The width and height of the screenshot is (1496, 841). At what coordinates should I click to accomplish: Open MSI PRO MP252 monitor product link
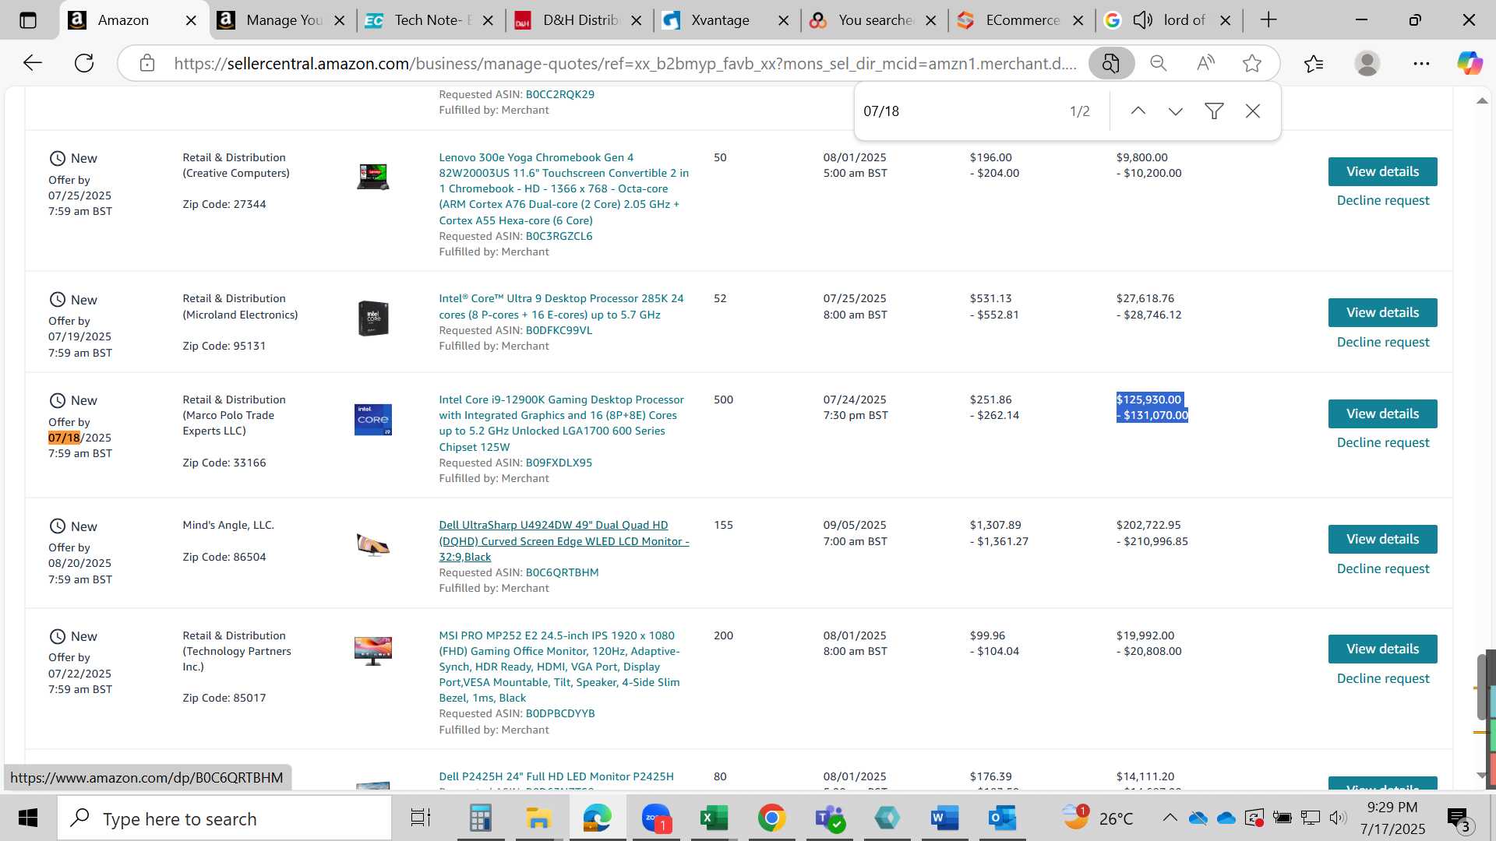pyautogui.click(x=559, y=667)
